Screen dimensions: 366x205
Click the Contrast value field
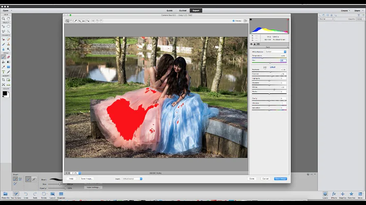click(283, 74)
